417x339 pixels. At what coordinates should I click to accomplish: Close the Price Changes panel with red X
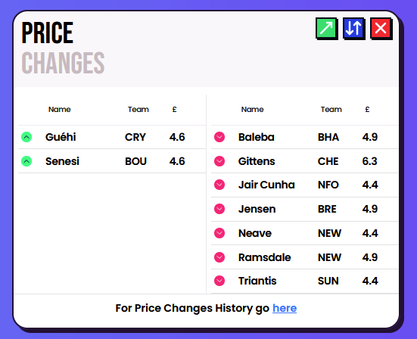[x=381, y=28]
